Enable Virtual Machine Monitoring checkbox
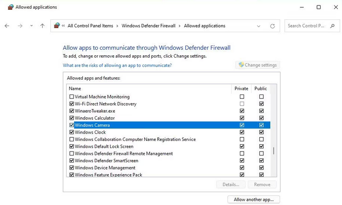This screenshot has height=205, width=342. [72, 97]
